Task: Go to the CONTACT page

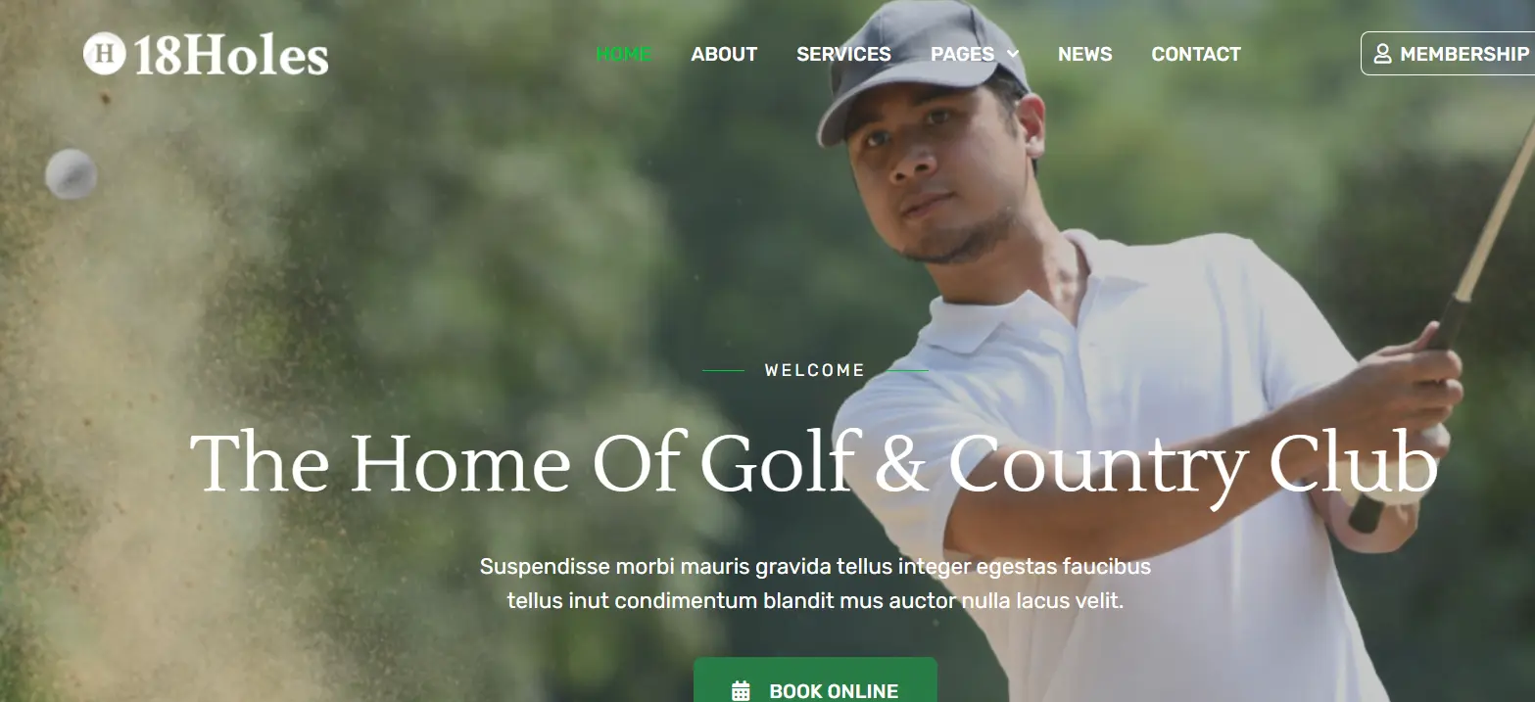Action: coord(1196,54)
